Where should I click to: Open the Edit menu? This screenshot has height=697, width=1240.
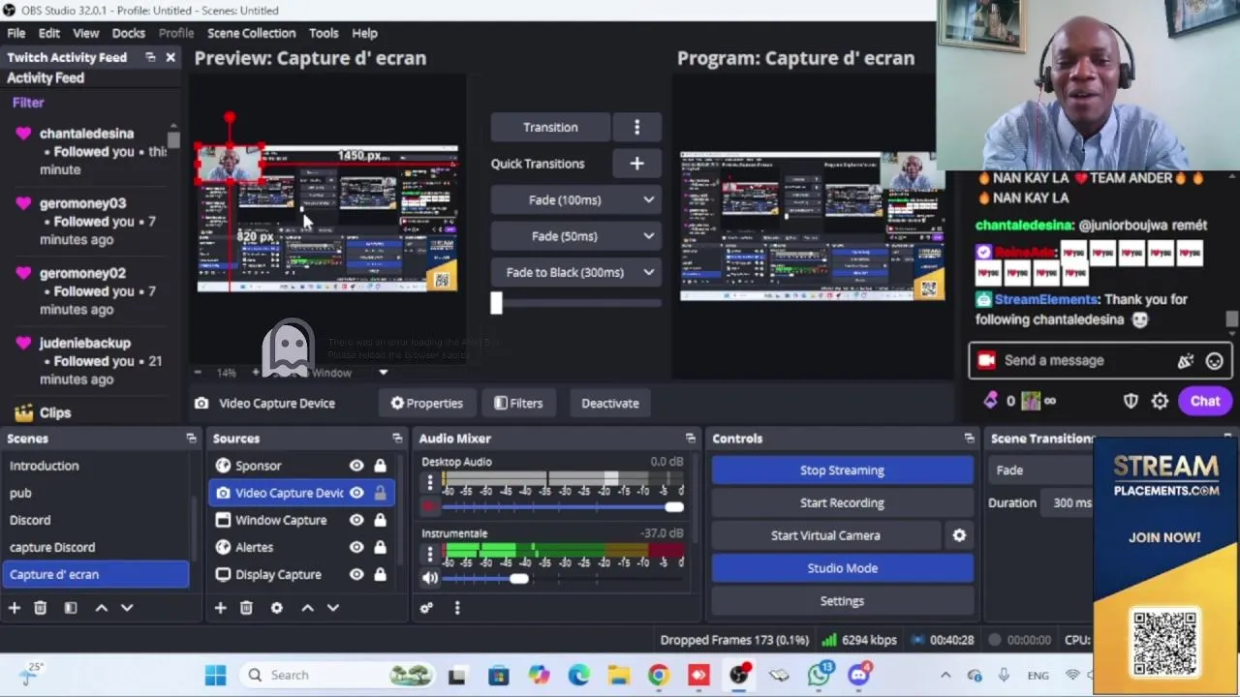49,33
